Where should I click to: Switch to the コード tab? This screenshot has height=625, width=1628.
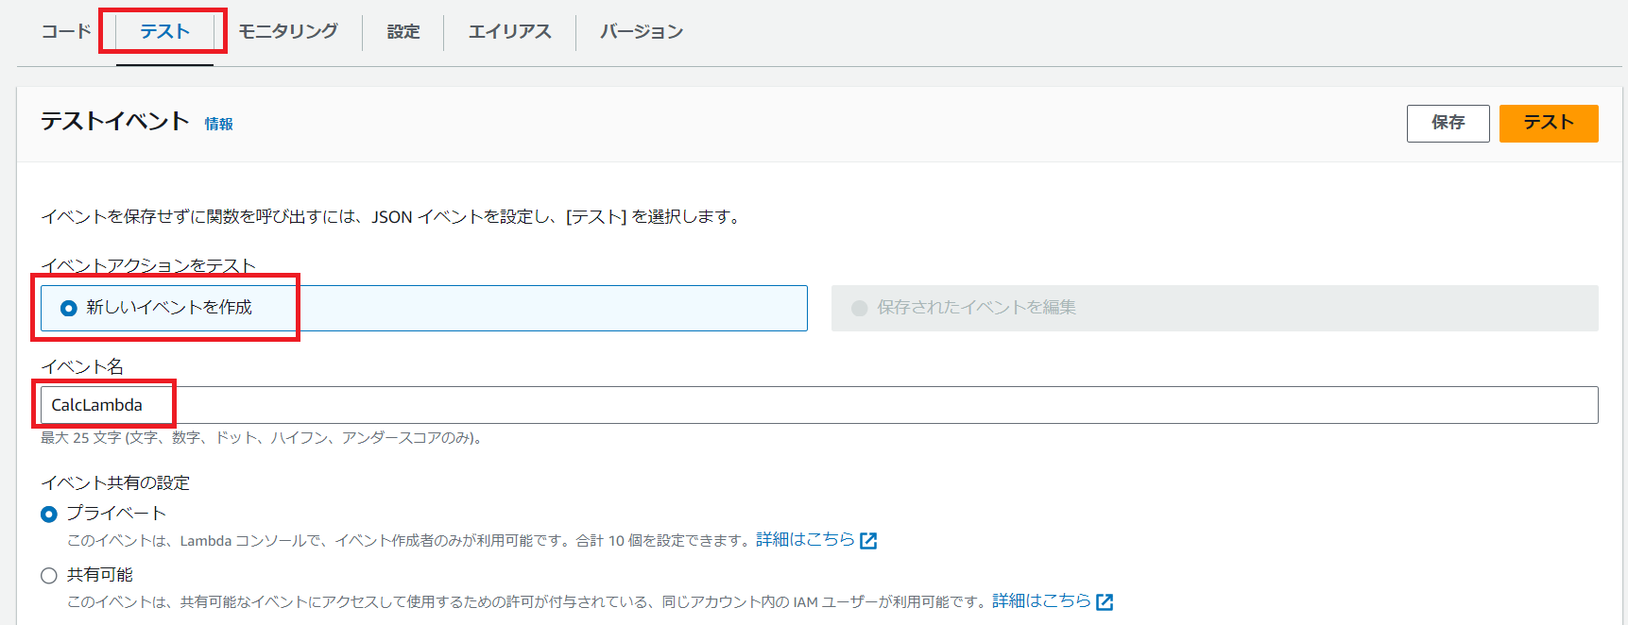(x=65, y=31)
